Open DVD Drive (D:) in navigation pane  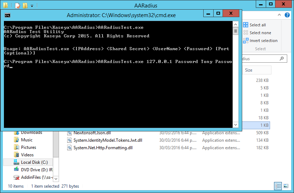coord(37,170)
